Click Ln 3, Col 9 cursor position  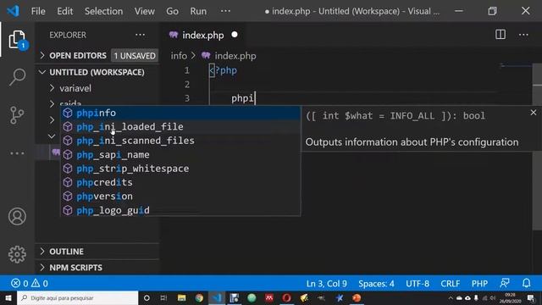tap(326, 284)
